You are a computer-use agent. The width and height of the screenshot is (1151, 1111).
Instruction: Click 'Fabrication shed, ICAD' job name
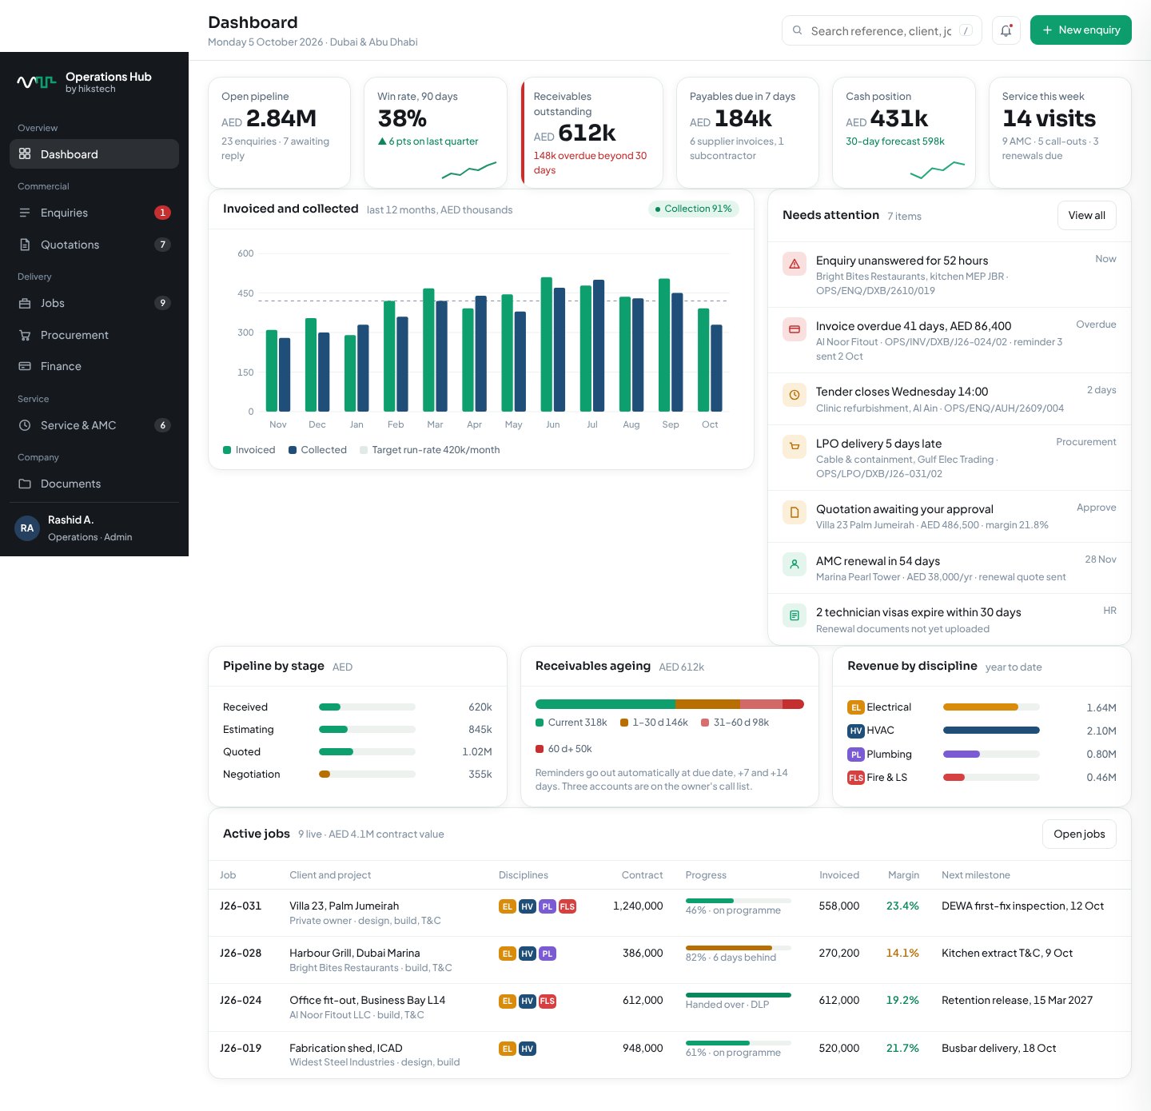346,1048
